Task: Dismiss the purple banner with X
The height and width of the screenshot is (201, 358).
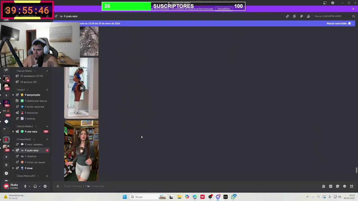Action: click(x=353, y=9)
